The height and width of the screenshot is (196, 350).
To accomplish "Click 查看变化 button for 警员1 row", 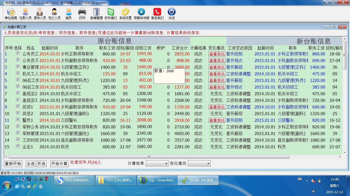I will [x=217, y=120].
